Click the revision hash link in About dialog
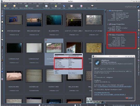Image resolution: width=140 pixels, height=106 pixels. pos(115,86)
